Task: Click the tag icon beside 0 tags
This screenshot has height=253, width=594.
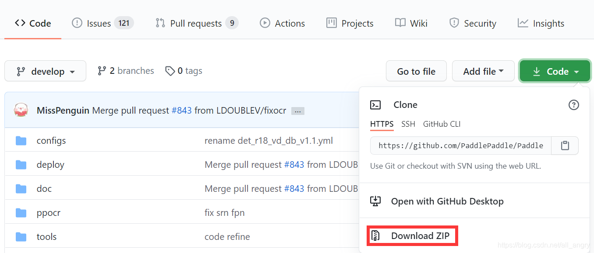Action: [x=170, y=71]
